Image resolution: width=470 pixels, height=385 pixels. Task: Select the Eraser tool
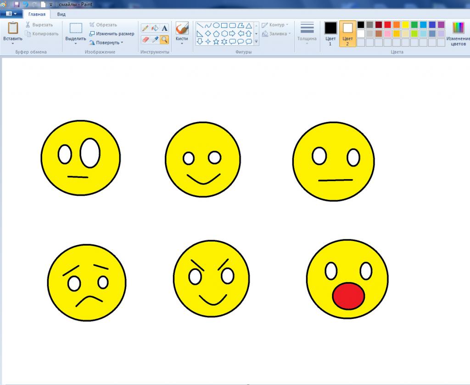tap(145, 40)
